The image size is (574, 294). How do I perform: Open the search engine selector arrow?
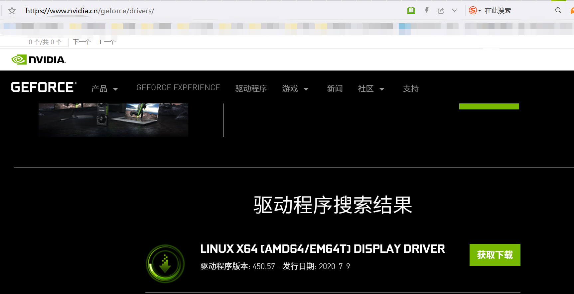(x=480, y=11)
